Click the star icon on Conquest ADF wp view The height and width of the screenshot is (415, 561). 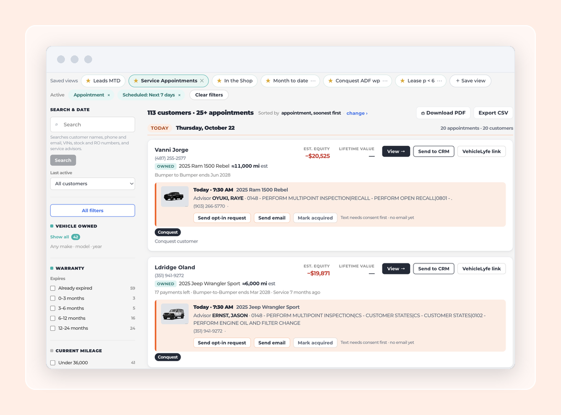(331, 81)
